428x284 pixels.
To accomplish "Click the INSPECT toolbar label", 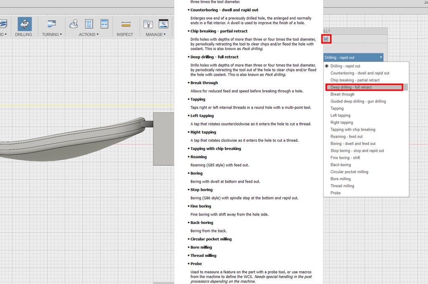I will 125,34.
